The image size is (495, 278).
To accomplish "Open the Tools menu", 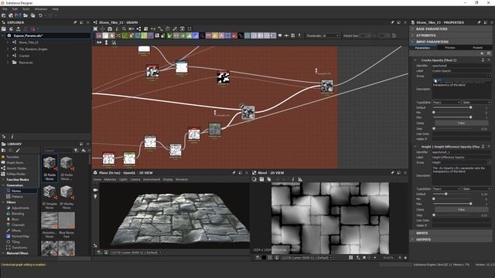I will click(x=26, y=9).
